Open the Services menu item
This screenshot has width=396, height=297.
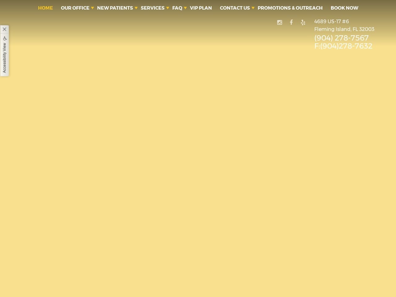coord(153,8)
